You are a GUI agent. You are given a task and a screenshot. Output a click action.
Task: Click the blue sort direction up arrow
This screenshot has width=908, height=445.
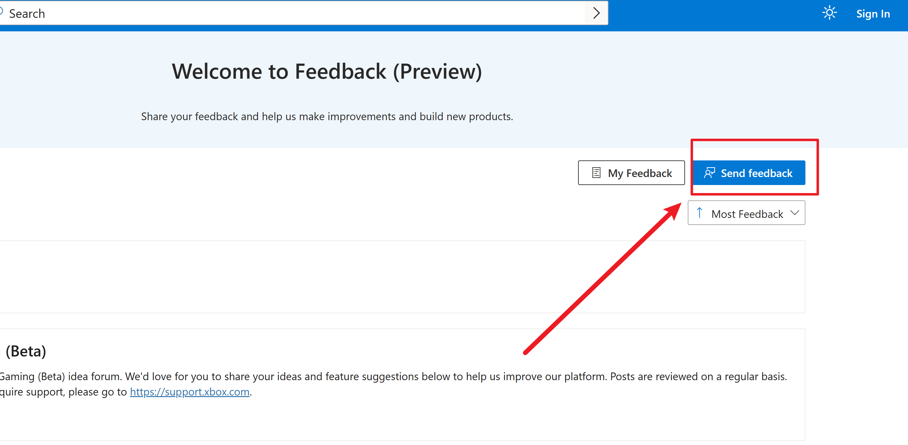point(699,213)
